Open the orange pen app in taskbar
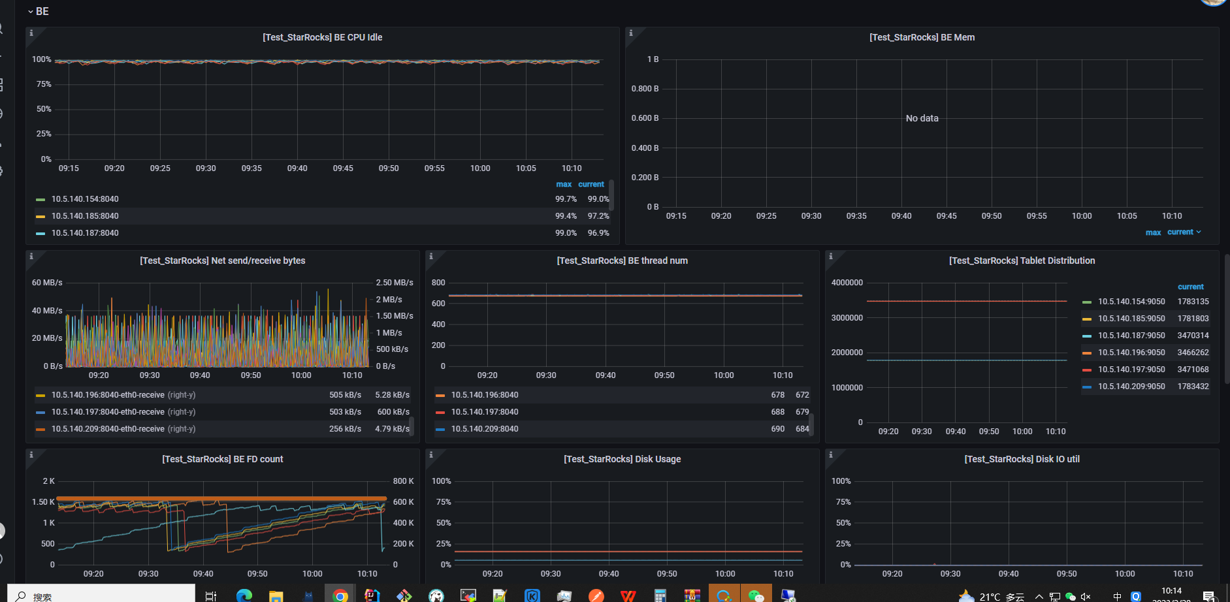This screenshot has width=1230, height=602. point(596,595)
